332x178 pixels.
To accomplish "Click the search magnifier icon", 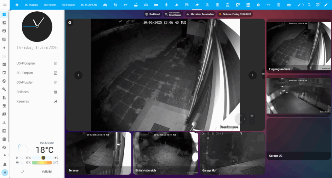I will 309,5.
